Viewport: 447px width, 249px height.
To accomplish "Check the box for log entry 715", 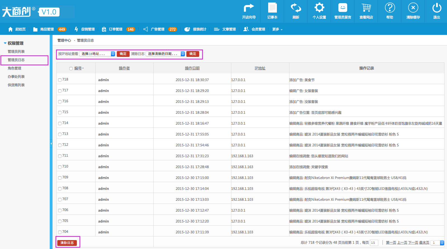I will 60,113.
